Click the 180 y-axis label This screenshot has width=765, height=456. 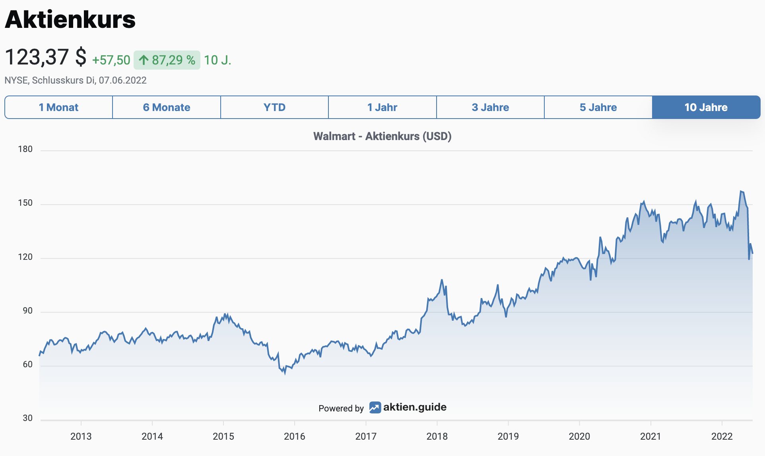(25, 149)
